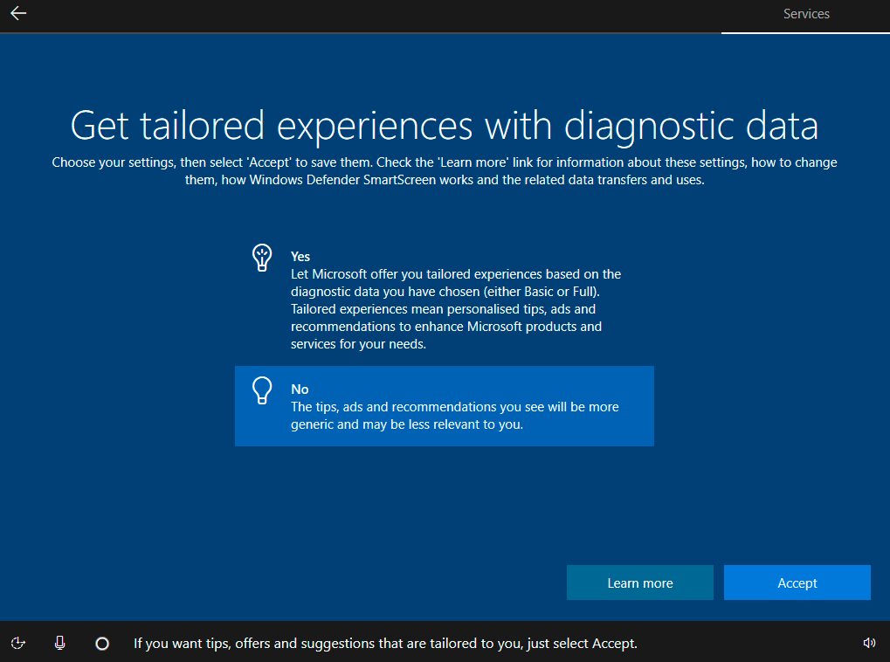
Task: Open the Learn more information
Action: pos(639,583)
